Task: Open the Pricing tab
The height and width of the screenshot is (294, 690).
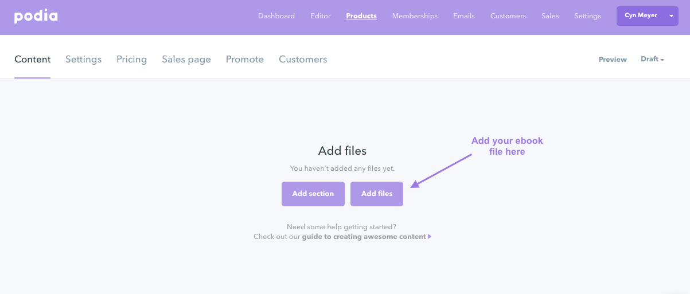Action: point(132,60)
